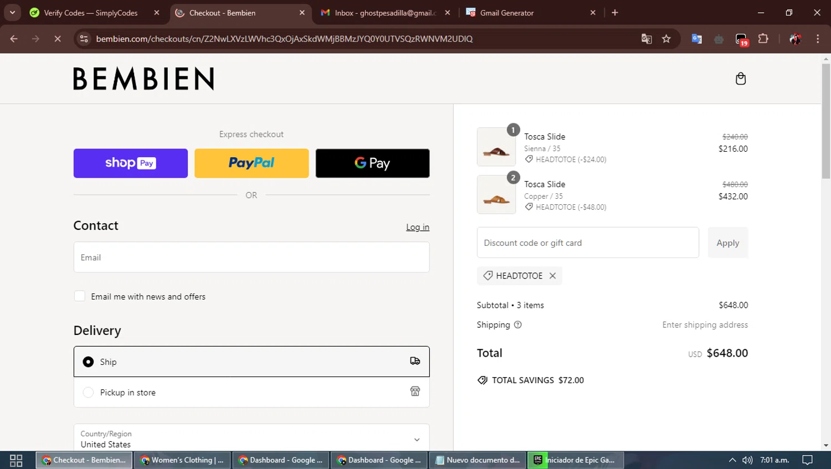The image size is (831, 469).
Task: Select the Ship delivery option
Action: click(x=252, y=362)
